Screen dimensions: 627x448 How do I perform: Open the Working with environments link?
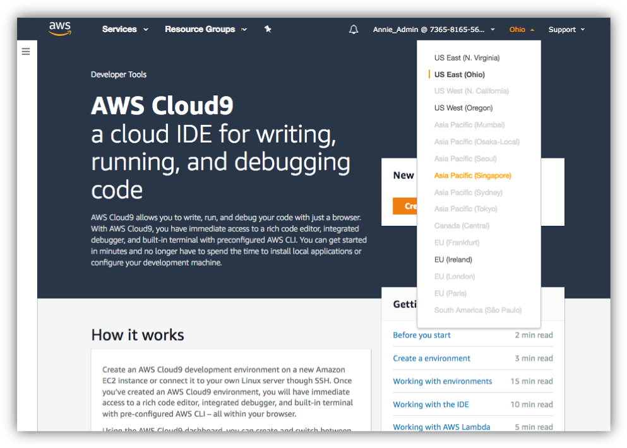(x=442, y=381)
